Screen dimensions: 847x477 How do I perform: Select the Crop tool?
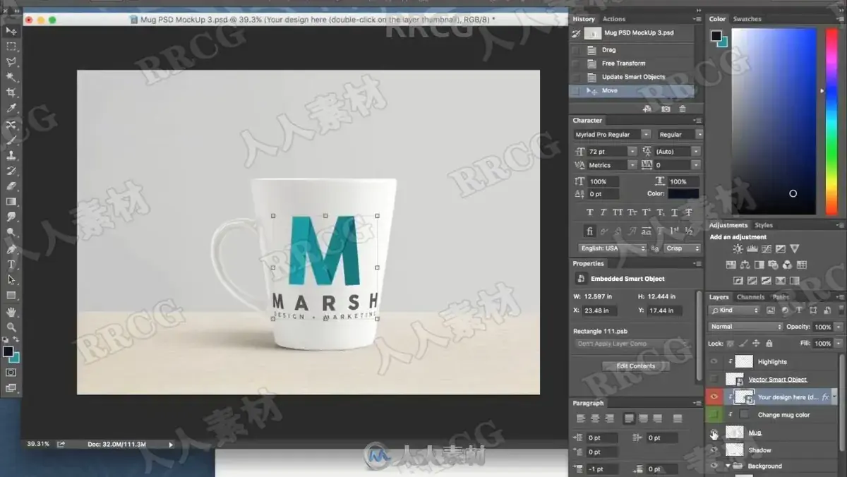point(11,93)
